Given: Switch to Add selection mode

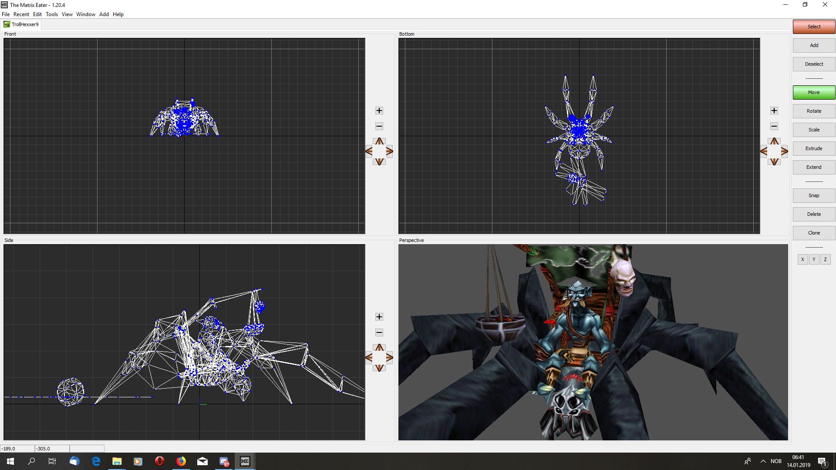Looking at the screenshot, I should pyautogui.click(x=814, y=45).
